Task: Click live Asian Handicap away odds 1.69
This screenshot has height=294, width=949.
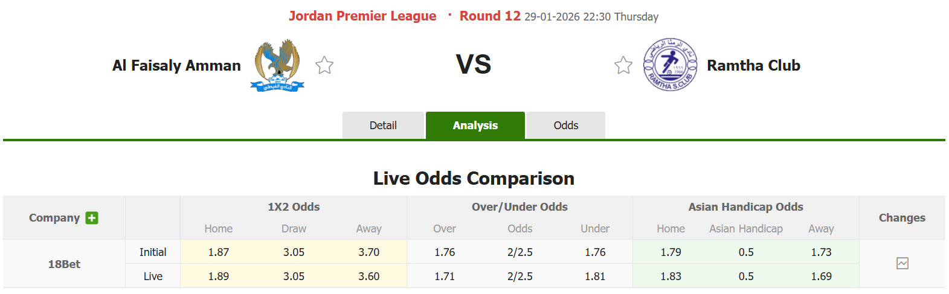Action: 821,276
